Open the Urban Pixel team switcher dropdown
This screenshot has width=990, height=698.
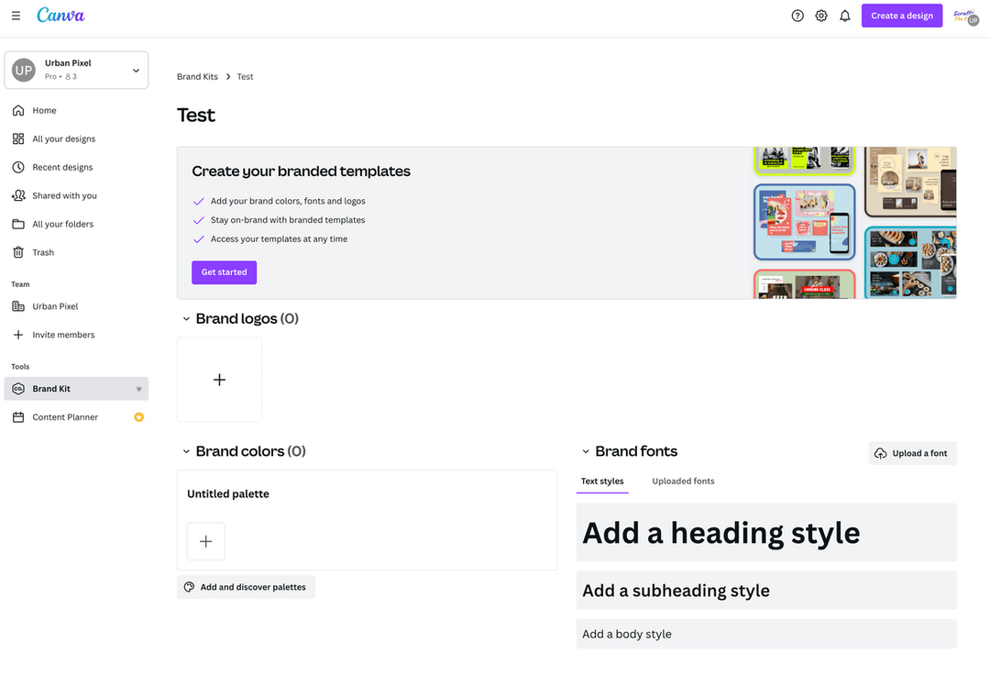(76, 70)
